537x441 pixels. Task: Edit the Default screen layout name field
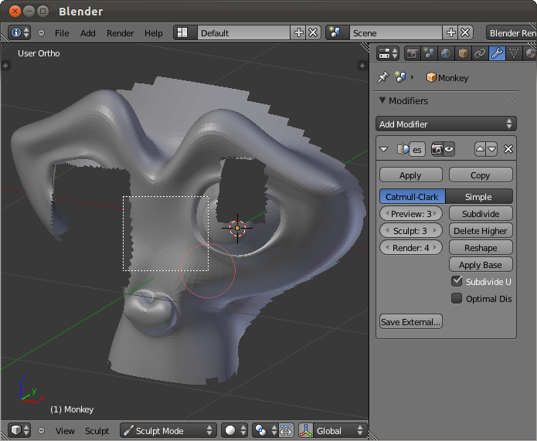(244, 33)
